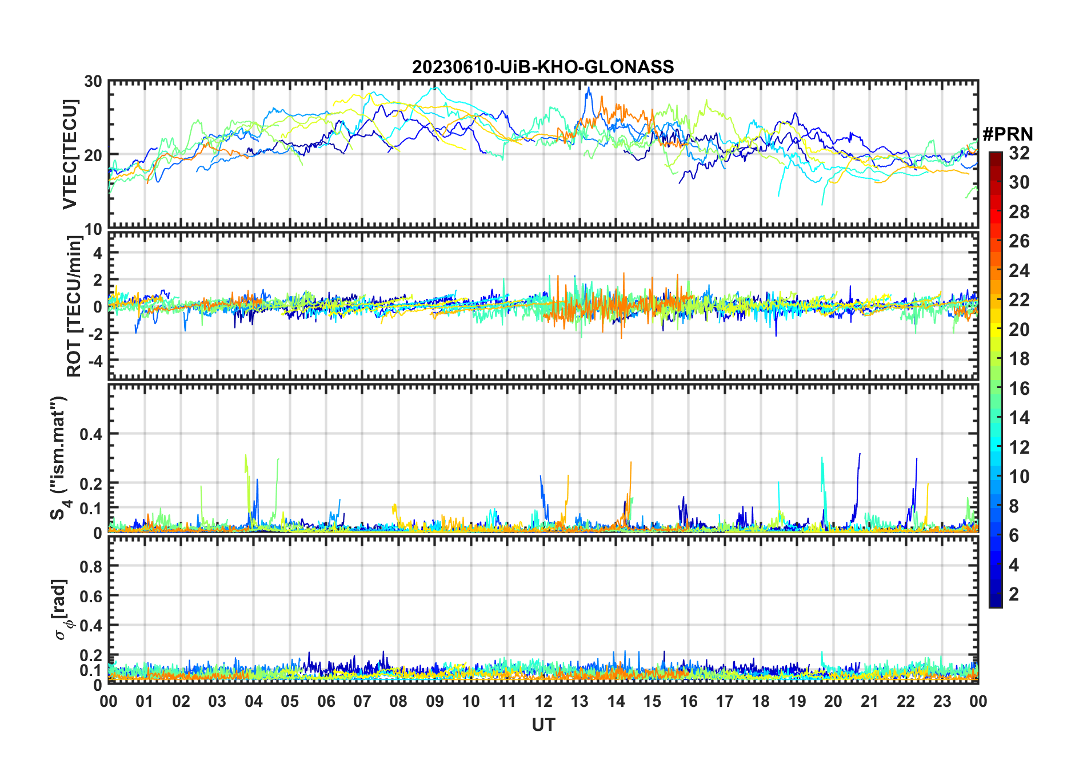Screen dimensions: 1087x760
Task: Click the 15 hour tick on UT axis
Action: (x=652, y=702)
